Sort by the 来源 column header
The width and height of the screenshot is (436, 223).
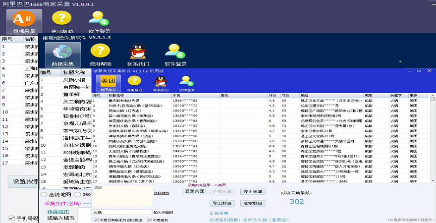coord(418,95)
